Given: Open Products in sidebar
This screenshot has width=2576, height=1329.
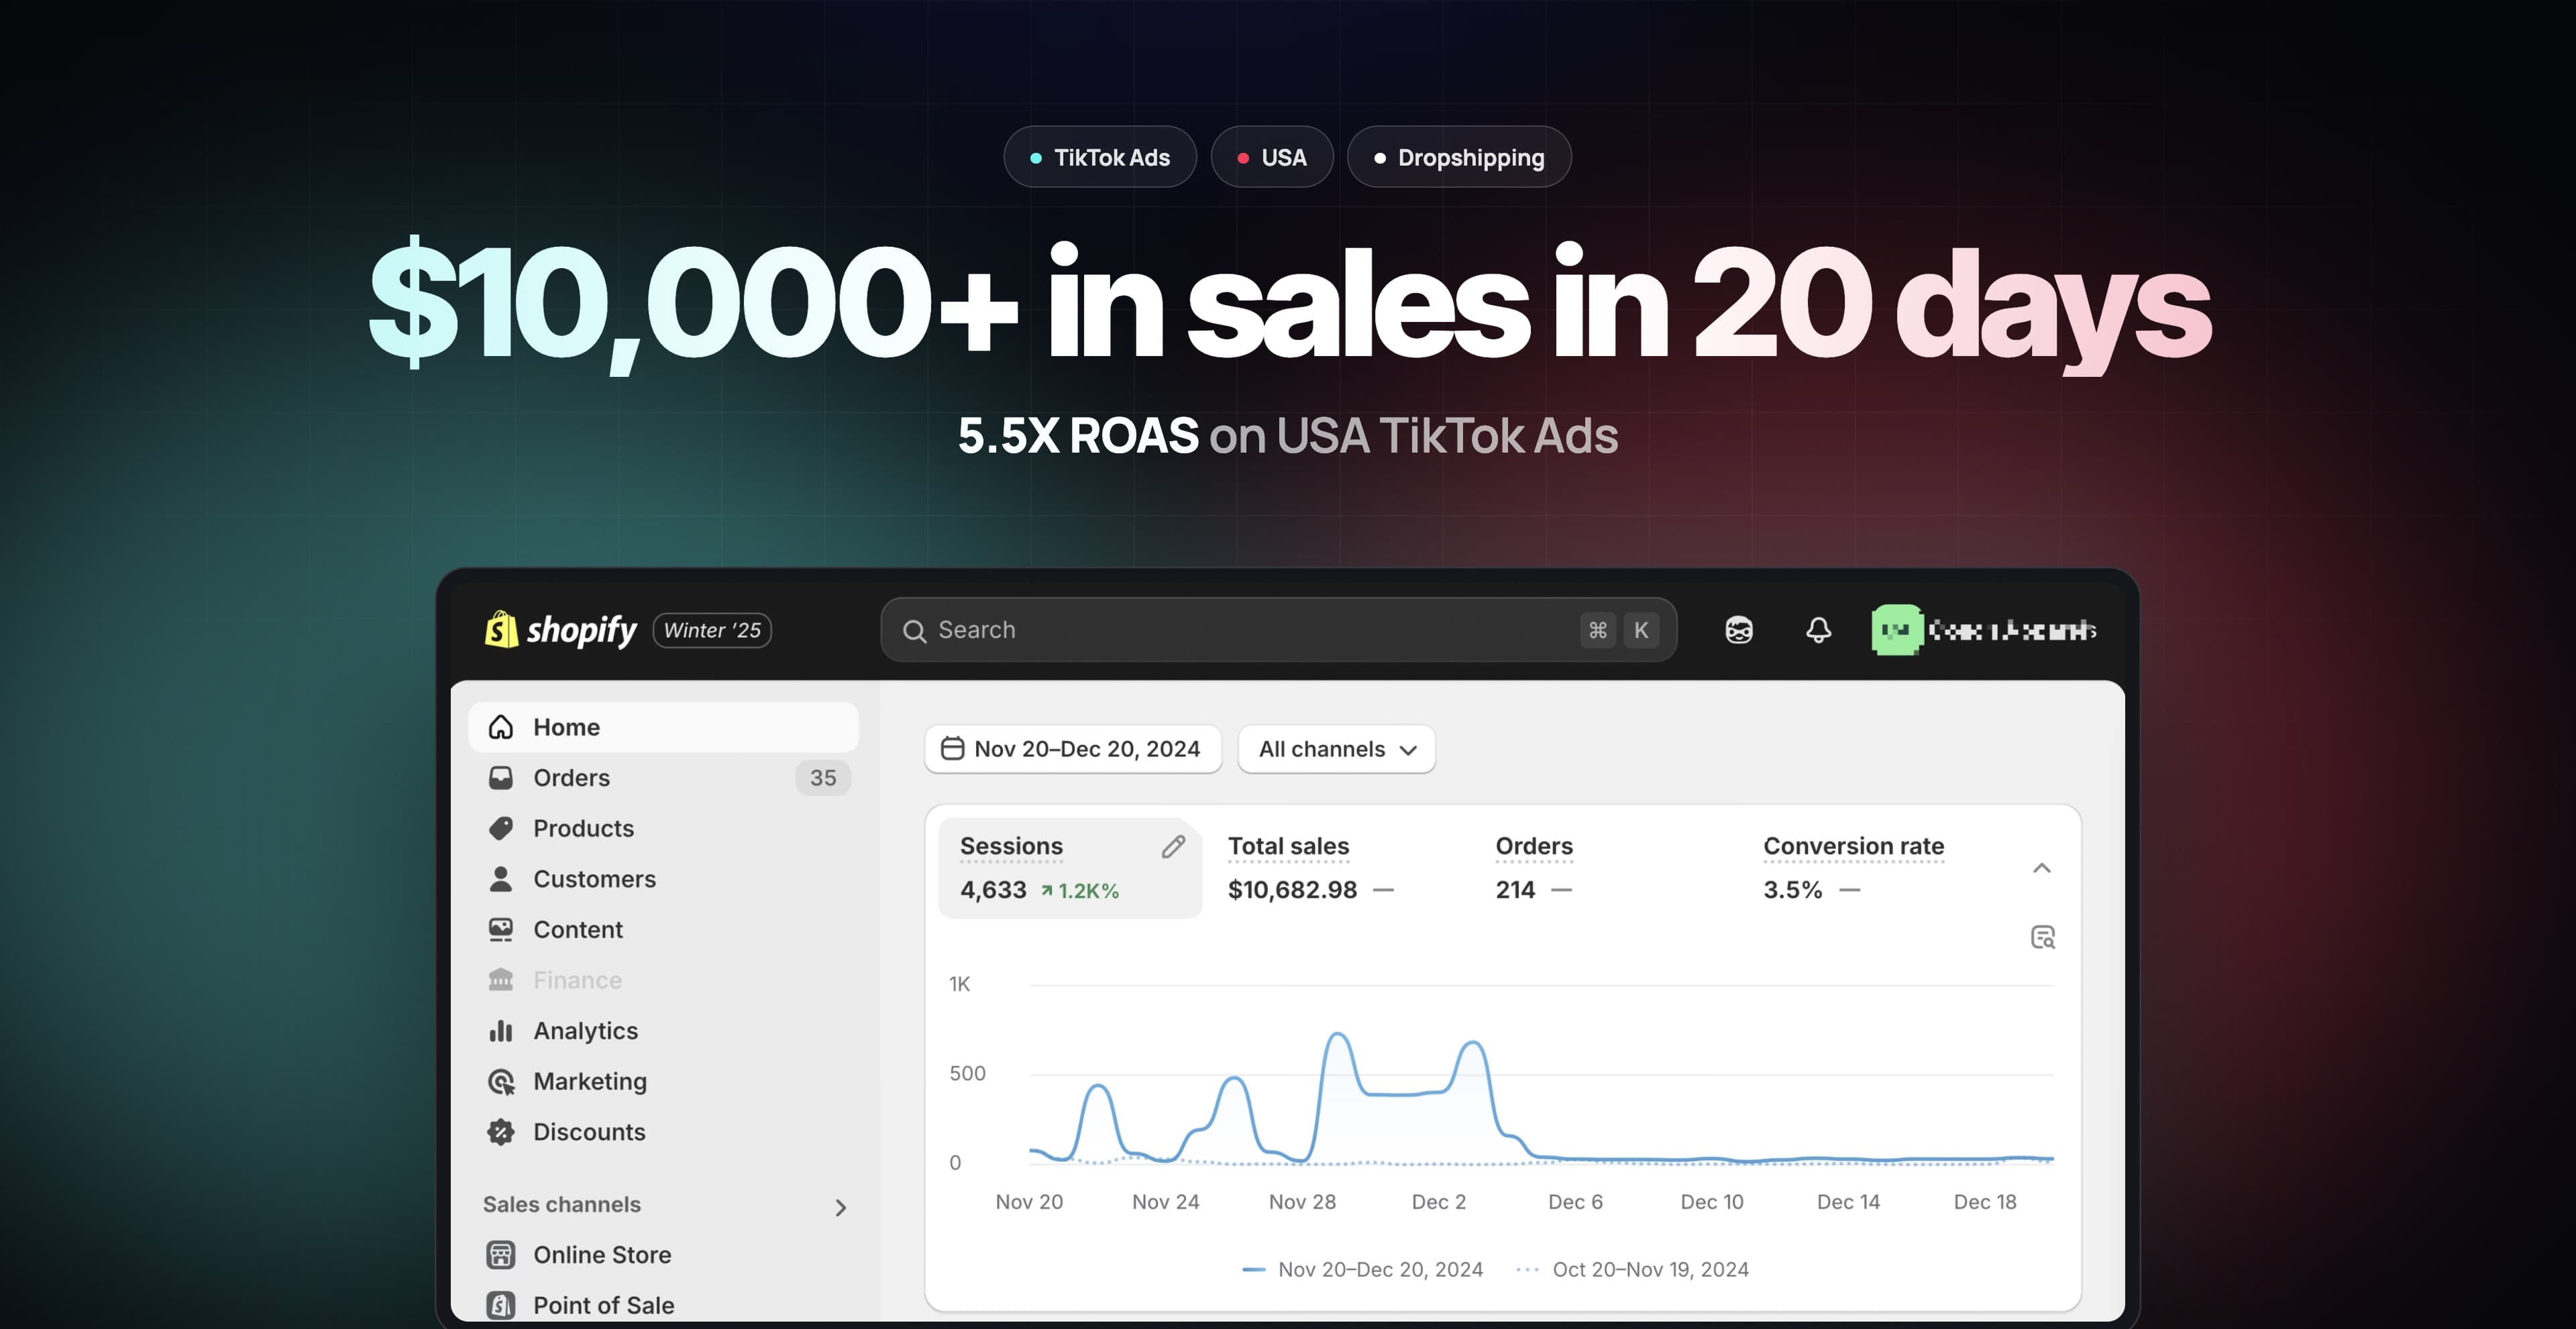Looking at the screenshot, I should (x=663, y=828).
